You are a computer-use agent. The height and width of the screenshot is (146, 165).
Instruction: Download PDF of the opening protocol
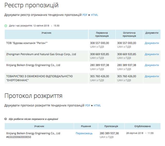click(88, 105)
